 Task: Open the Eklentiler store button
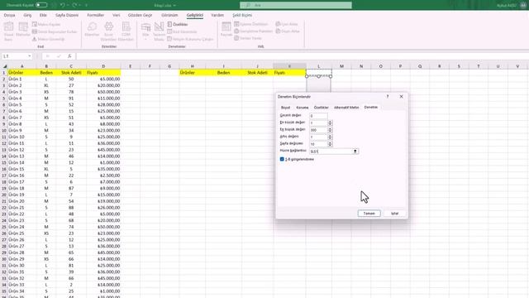[92, 30]
